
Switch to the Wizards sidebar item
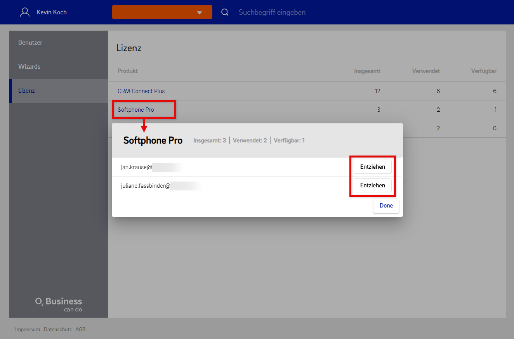pyautogui.click(x=29, y=66)
